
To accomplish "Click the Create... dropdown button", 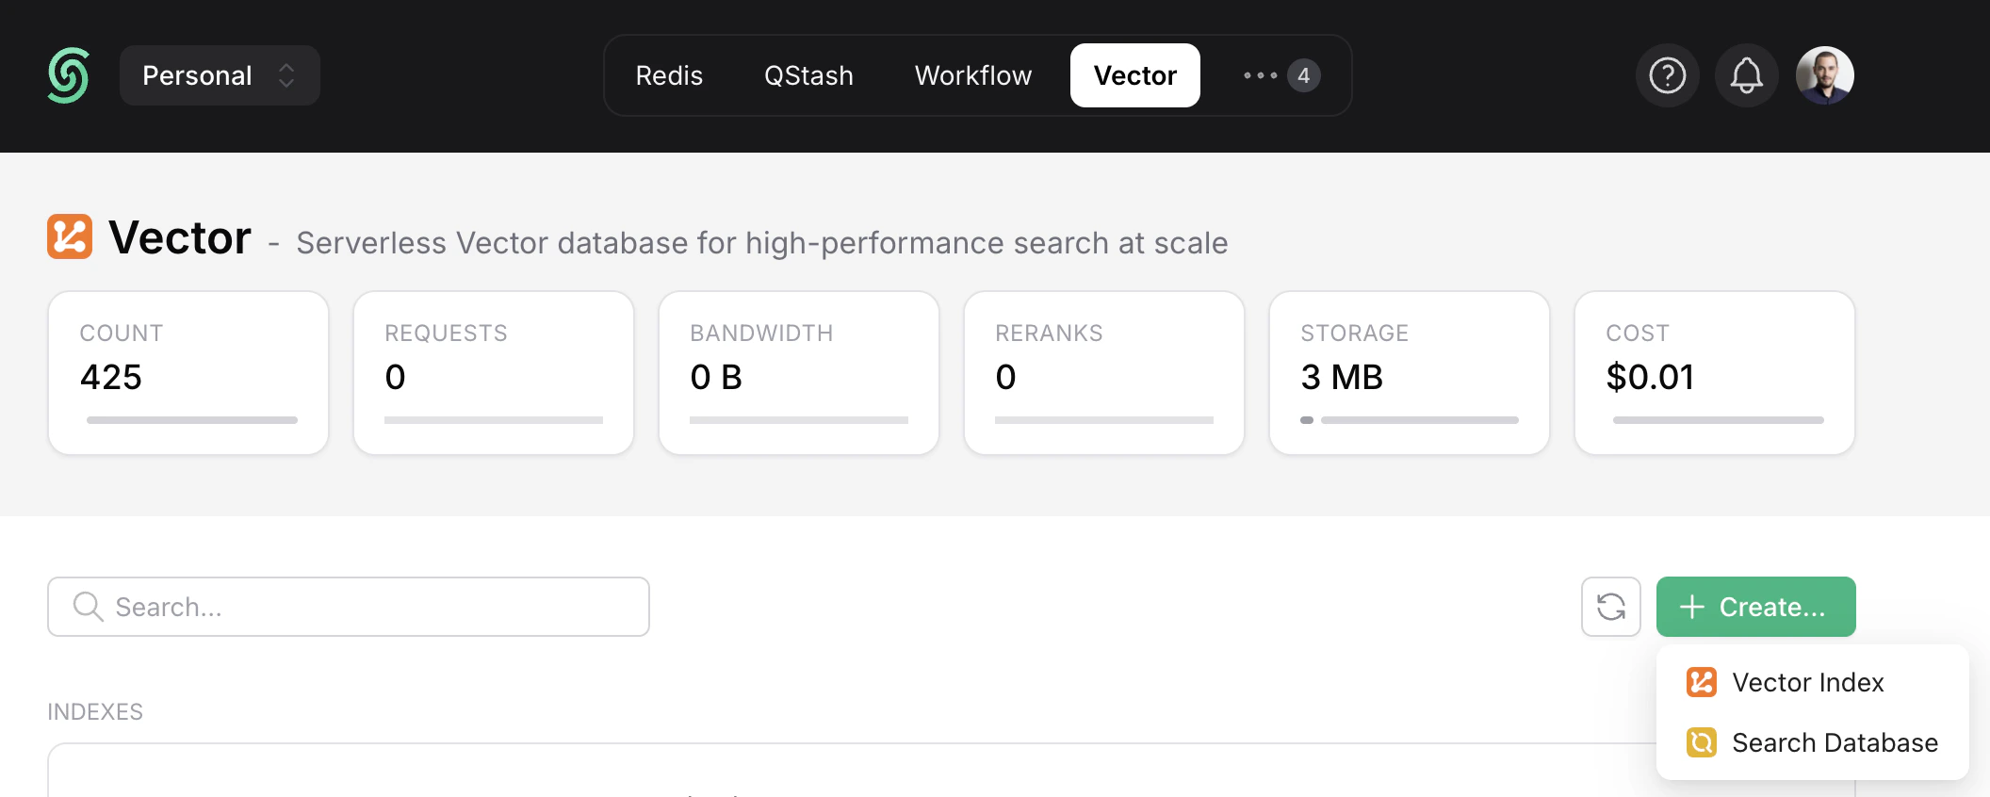I will click(x=1756, y=607).
